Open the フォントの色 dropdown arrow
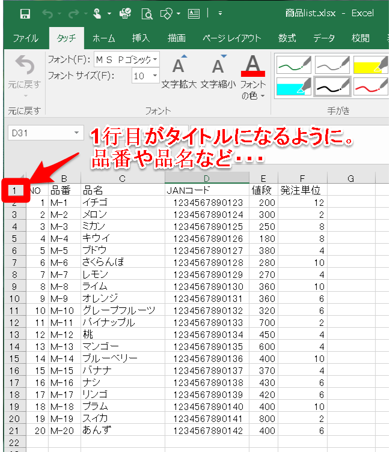Viewport: 389px width, 452px height. pyautogui.click(x=263, y=95)
